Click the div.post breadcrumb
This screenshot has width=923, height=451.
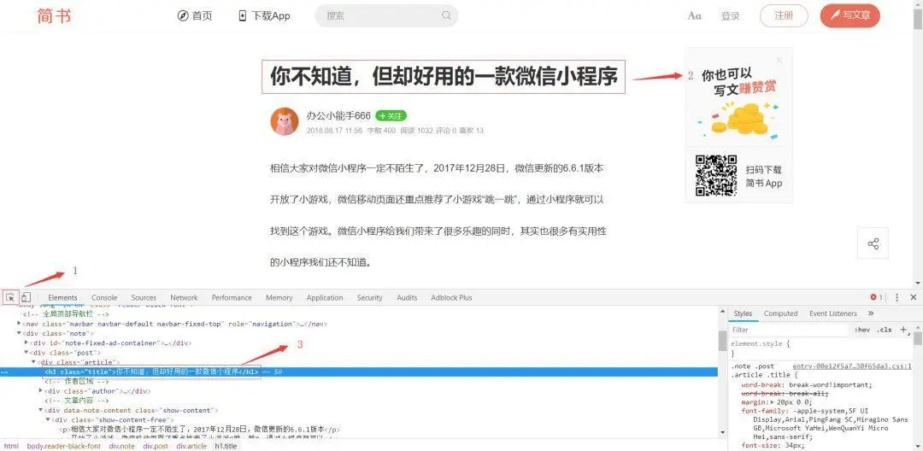coord(156,446)
